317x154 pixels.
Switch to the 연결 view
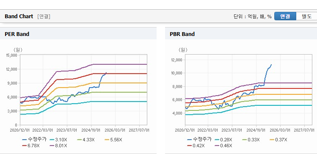click(x=285, y=16)
